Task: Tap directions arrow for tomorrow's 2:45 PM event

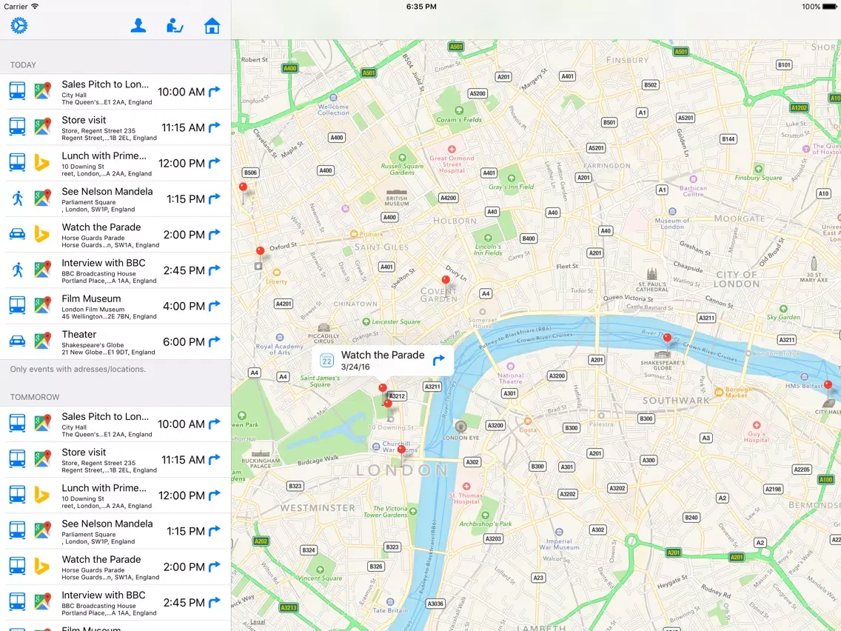Action: pyautogui.click(x=215, y=602)
